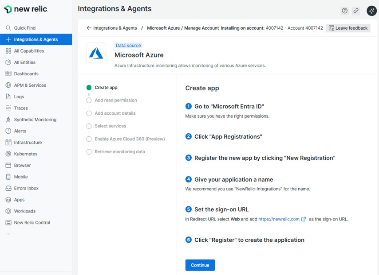The height and width of the screenshot is (275, 379).
Task: Expand the more sidebar items ellipsis
Action: [8, 234]
